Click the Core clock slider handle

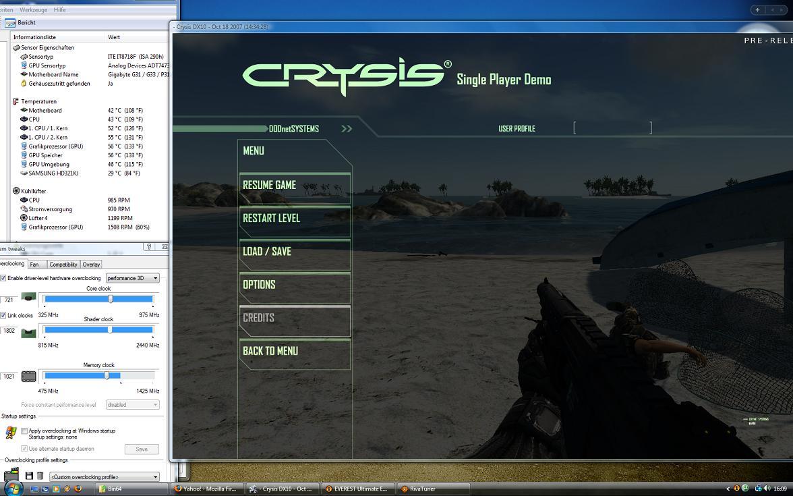point(111,298)
